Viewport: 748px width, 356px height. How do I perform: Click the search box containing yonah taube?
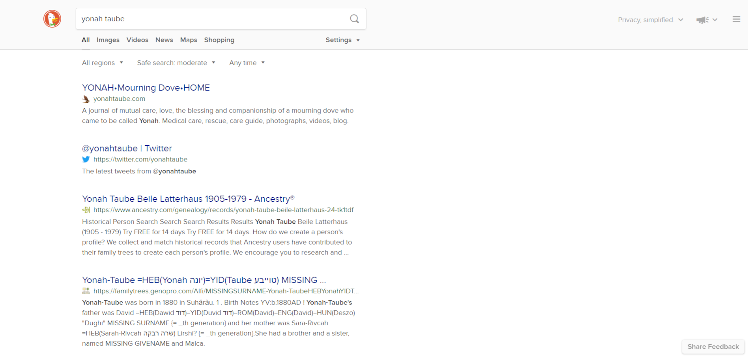pyautogui.click(x=213, y=19)
